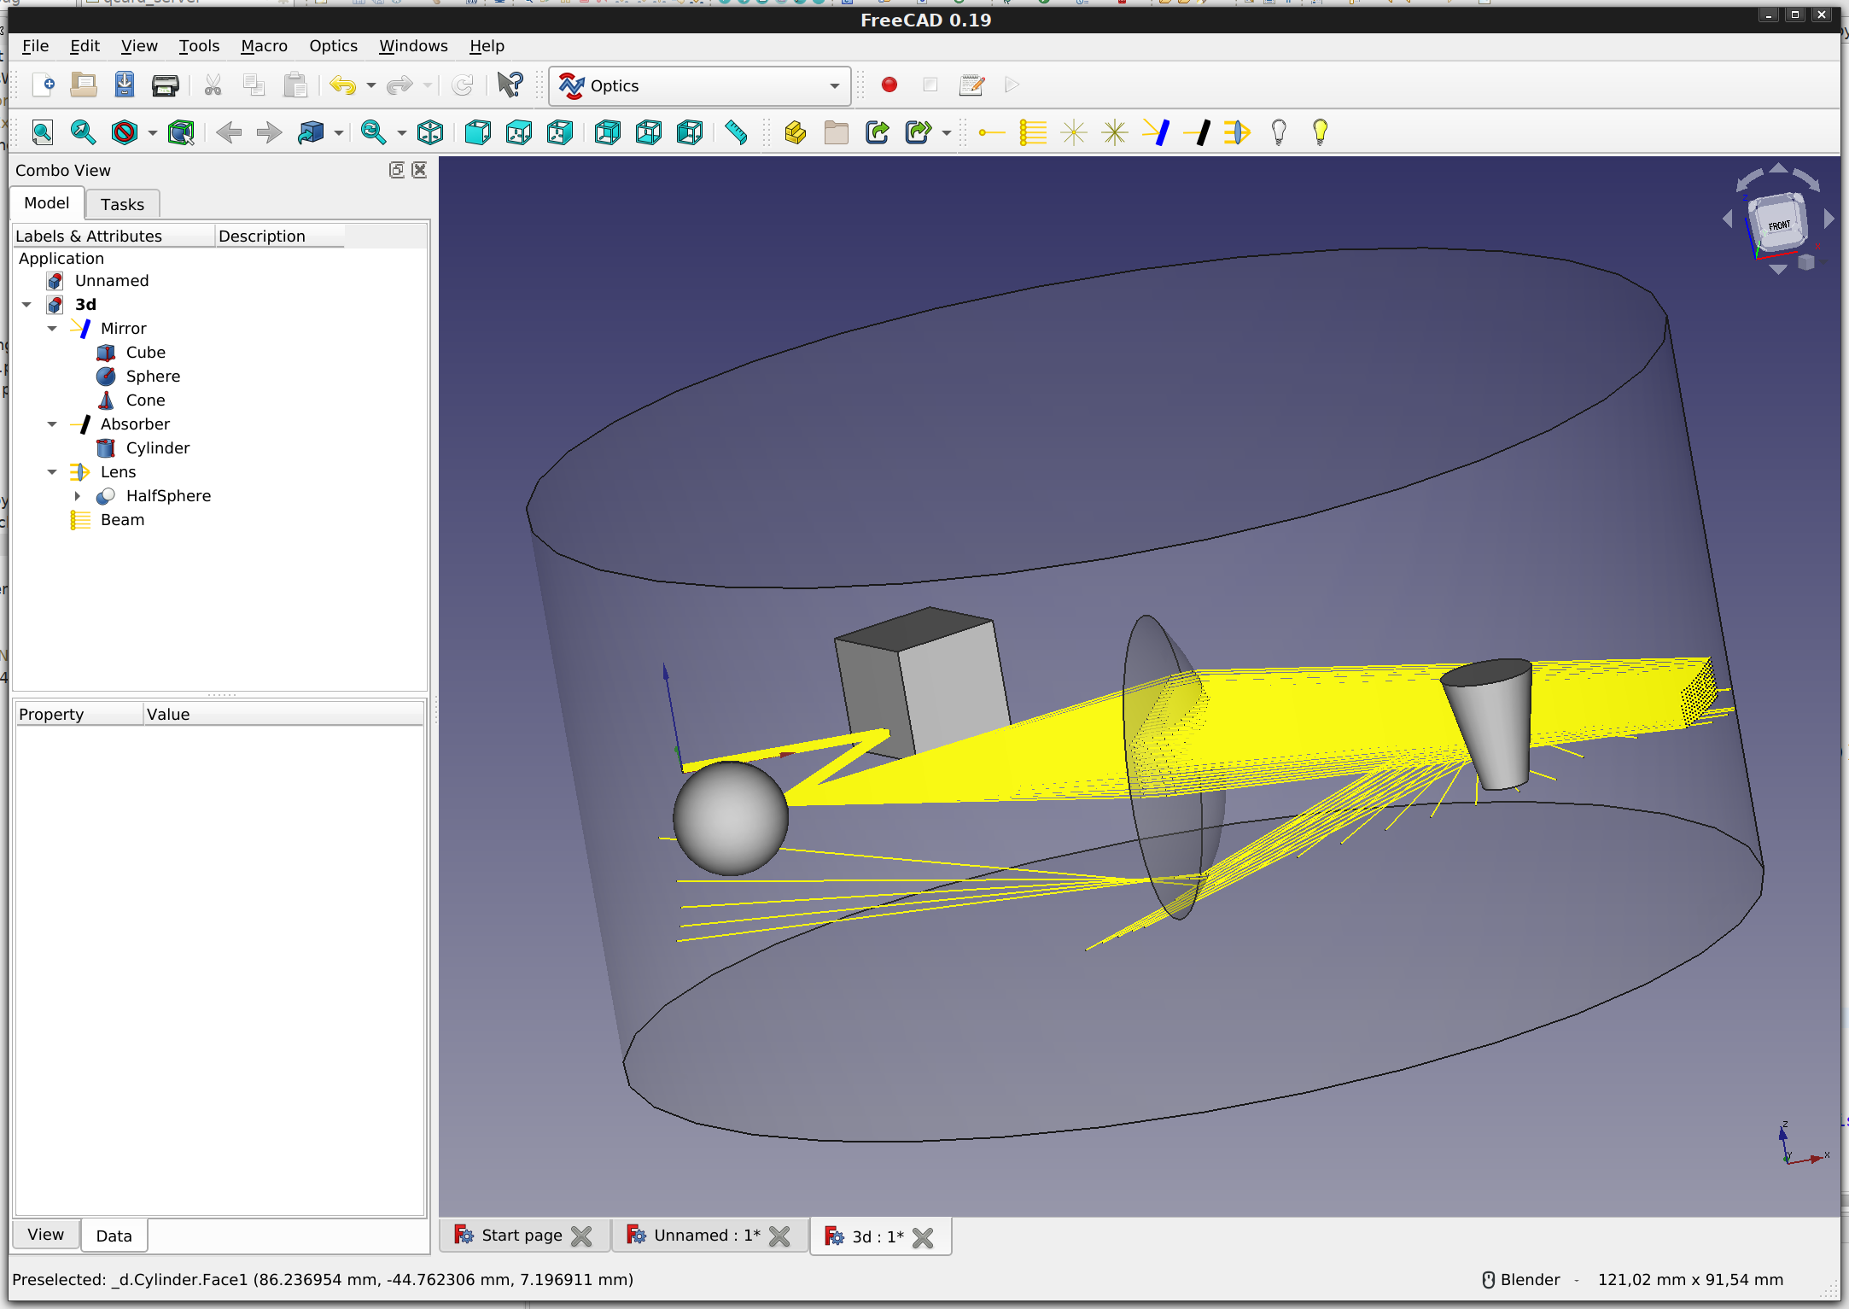This screenshot has height=1309, width=1849.
Task: Toggle the Combo View floating button
Action: [396, 170]
